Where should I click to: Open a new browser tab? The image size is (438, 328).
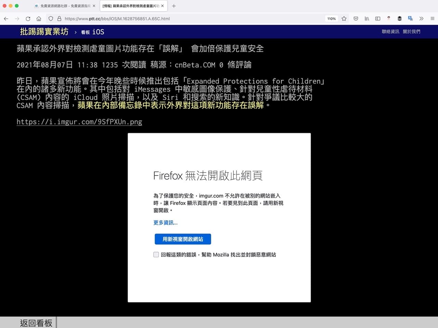click(174, 6)
